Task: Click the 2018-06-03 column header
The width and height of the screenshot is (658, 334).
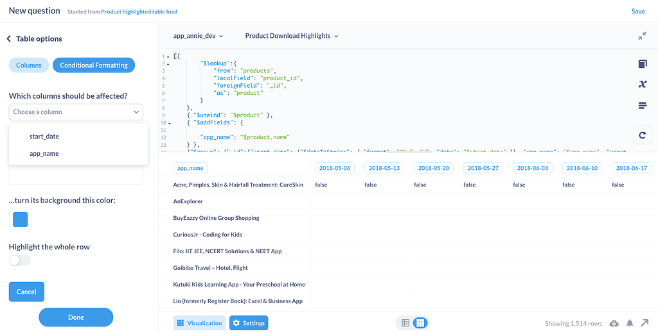Action: 533,168
